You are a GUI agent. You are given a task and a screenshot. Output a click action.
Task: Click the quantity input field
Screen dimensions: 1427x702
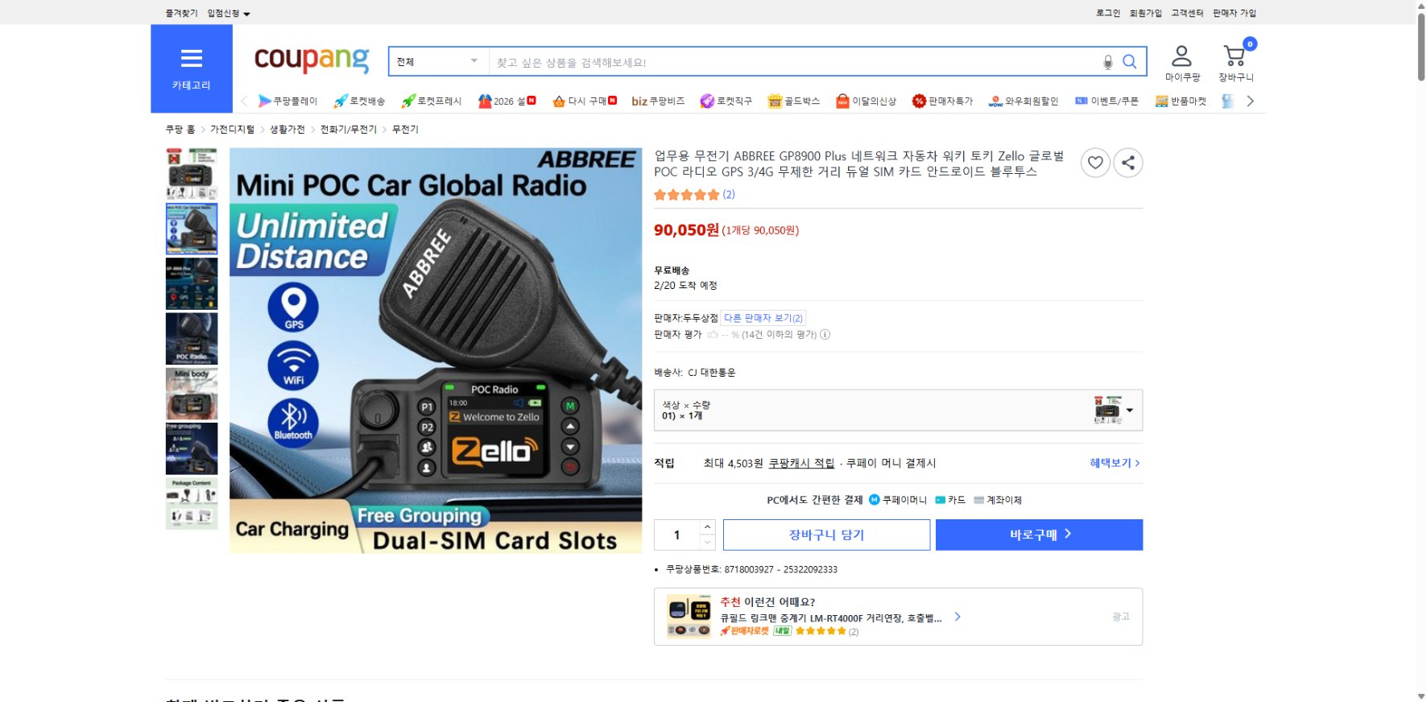coord(677,535)
